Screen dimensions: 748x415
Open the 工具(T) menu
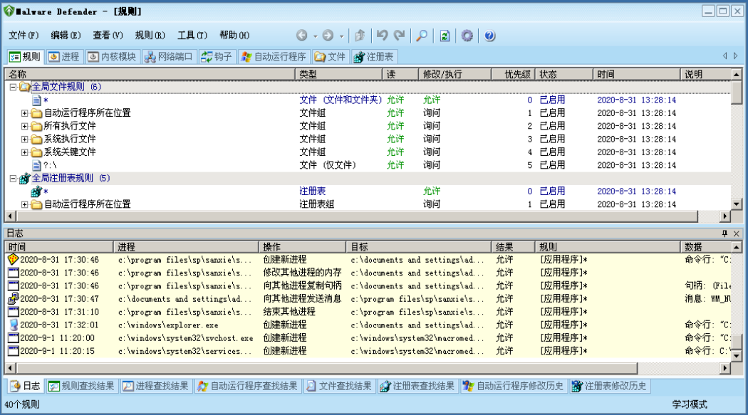[x=192, y=36]
